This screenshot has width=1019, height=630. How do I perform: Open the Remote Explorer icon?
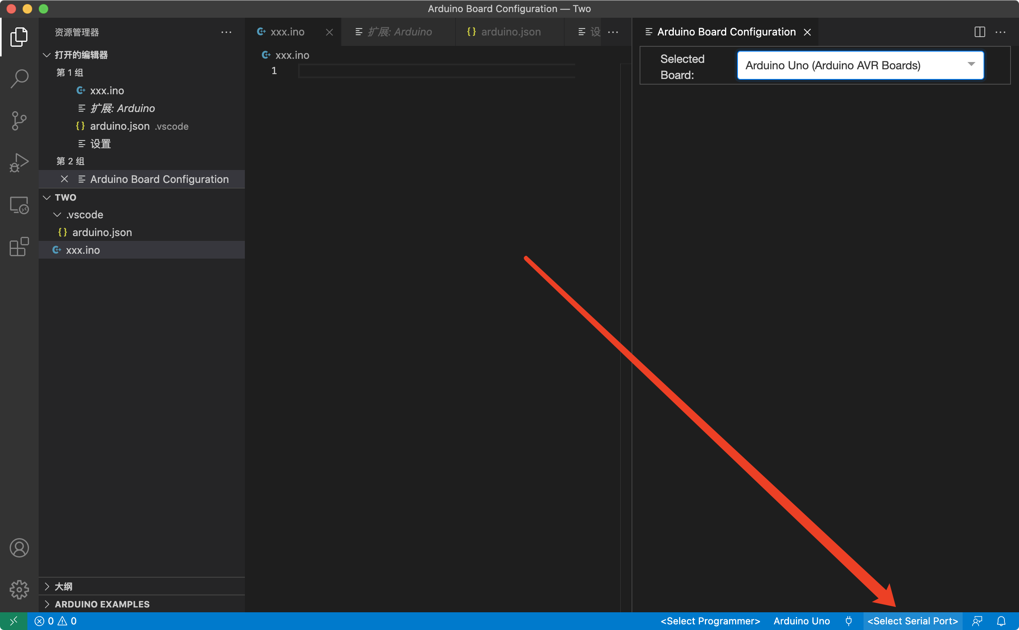(19, 205)
